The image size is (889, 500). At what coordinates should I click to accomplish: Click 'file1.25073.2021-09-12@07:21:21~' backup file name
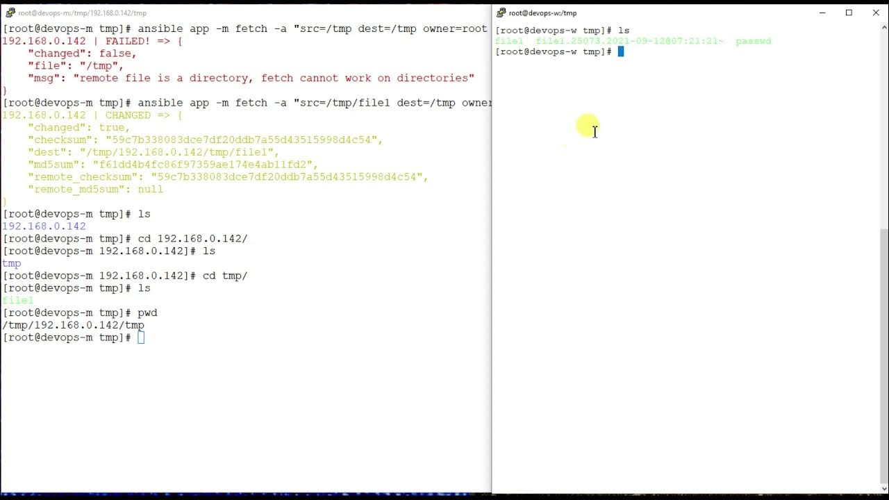pyautogui.click(x=630, y=41)
